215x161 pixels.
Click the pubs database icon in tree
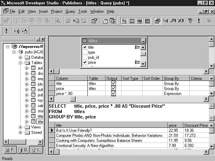point(20,52)
